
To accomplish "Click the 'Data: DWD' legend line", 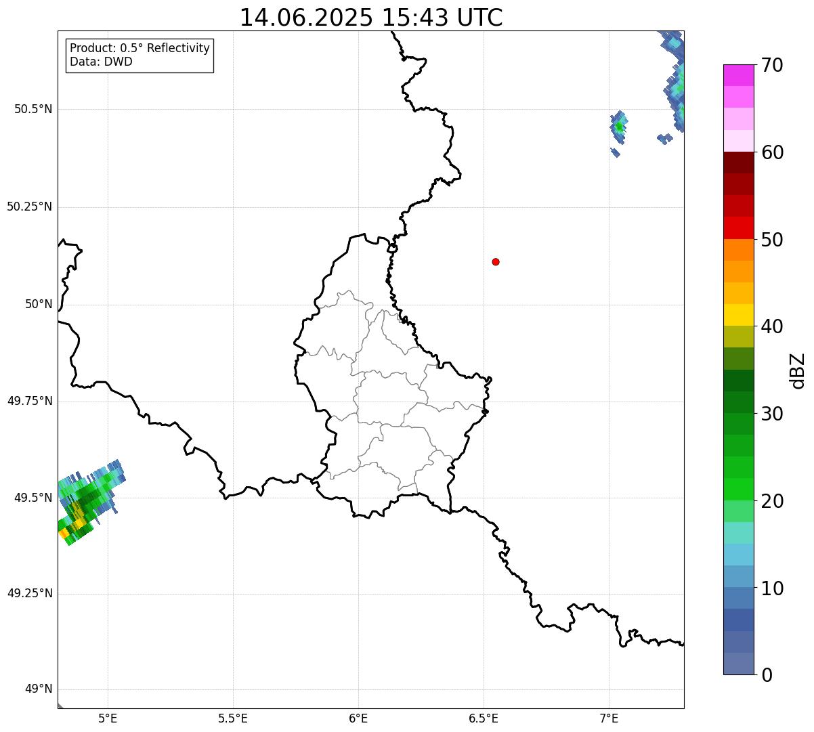I will (102, 62).
